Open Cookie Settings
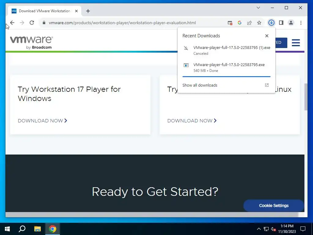 click(x=274, y=206)
